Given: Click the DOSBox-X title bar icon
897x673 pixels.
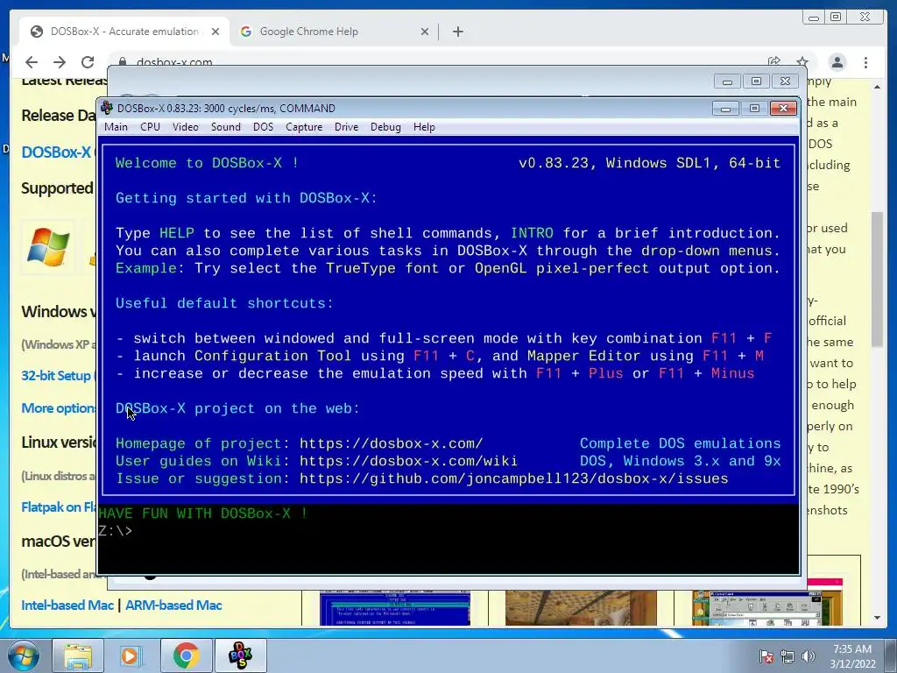Looking at the screenshot, I should (x=106, y=108).
